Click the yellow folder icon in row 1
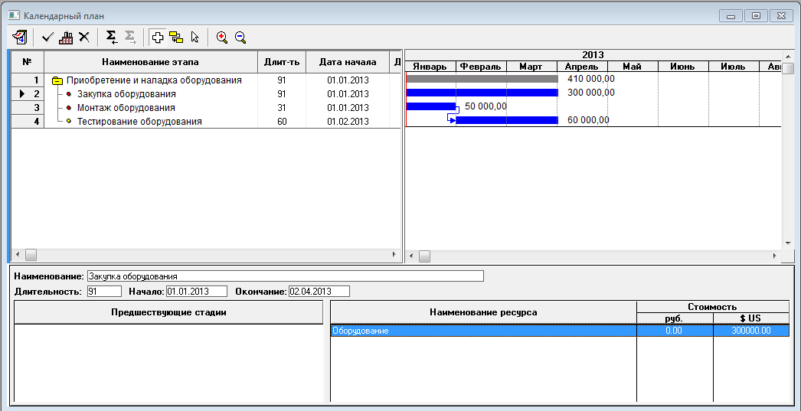The width and height of the screenshot is (801, 411). (x=57, y=80)
